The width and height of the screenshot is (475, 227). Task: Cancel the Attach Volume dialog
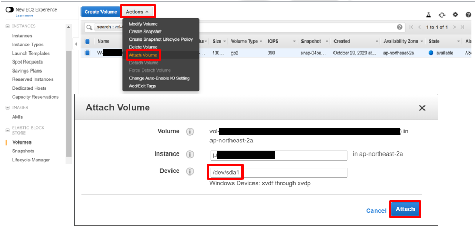tap(376, 211)
